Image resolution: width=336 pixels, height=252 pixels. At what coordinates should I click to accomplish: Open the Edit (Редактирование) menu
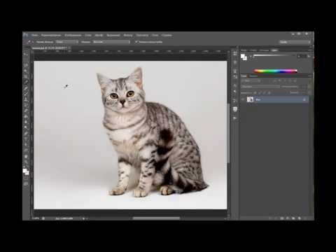point(51,35)
